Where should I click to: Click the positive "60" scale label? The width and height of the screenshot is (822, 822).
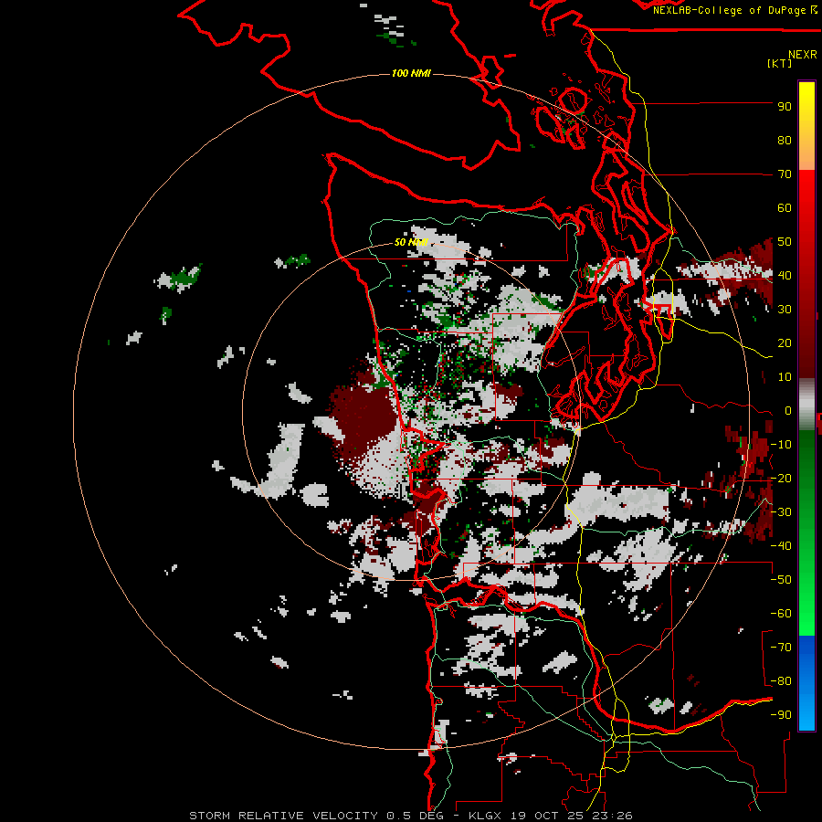tap(785, 207)
